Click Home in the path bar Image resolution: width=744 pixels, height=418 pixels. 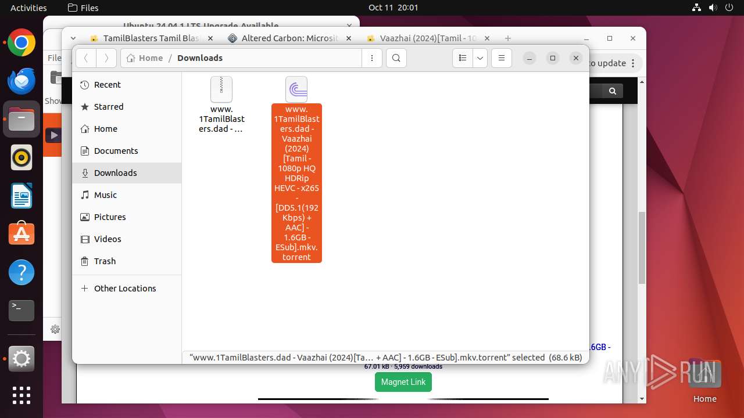[145, 58]
